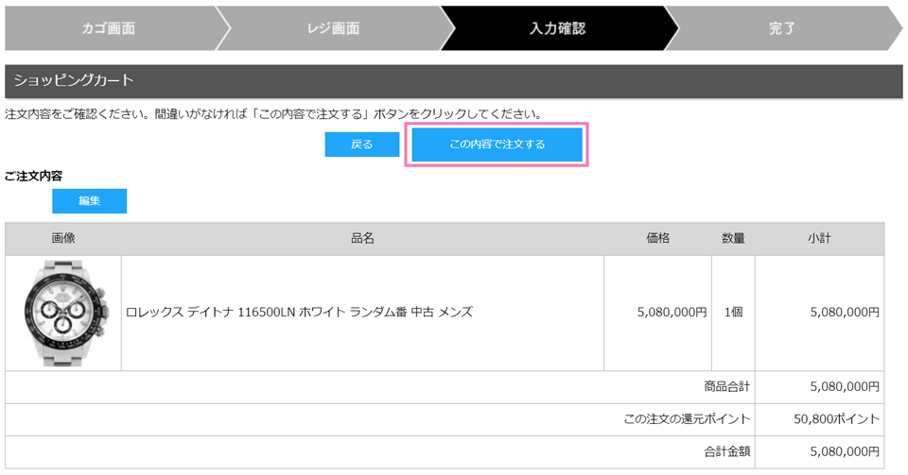Select the 入力確認 step in progress bar
908x475 pixels.
pyautogui.click(x=557, y=28)
